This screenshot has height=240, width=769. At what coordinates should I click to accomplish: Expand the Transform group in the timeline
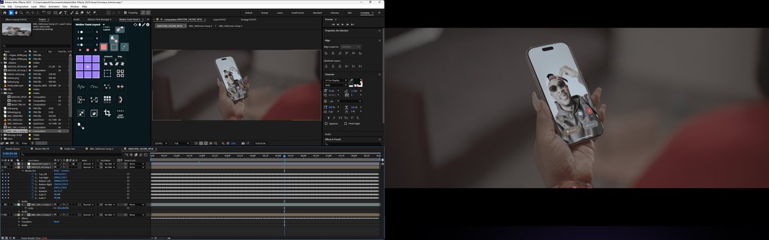19,222
